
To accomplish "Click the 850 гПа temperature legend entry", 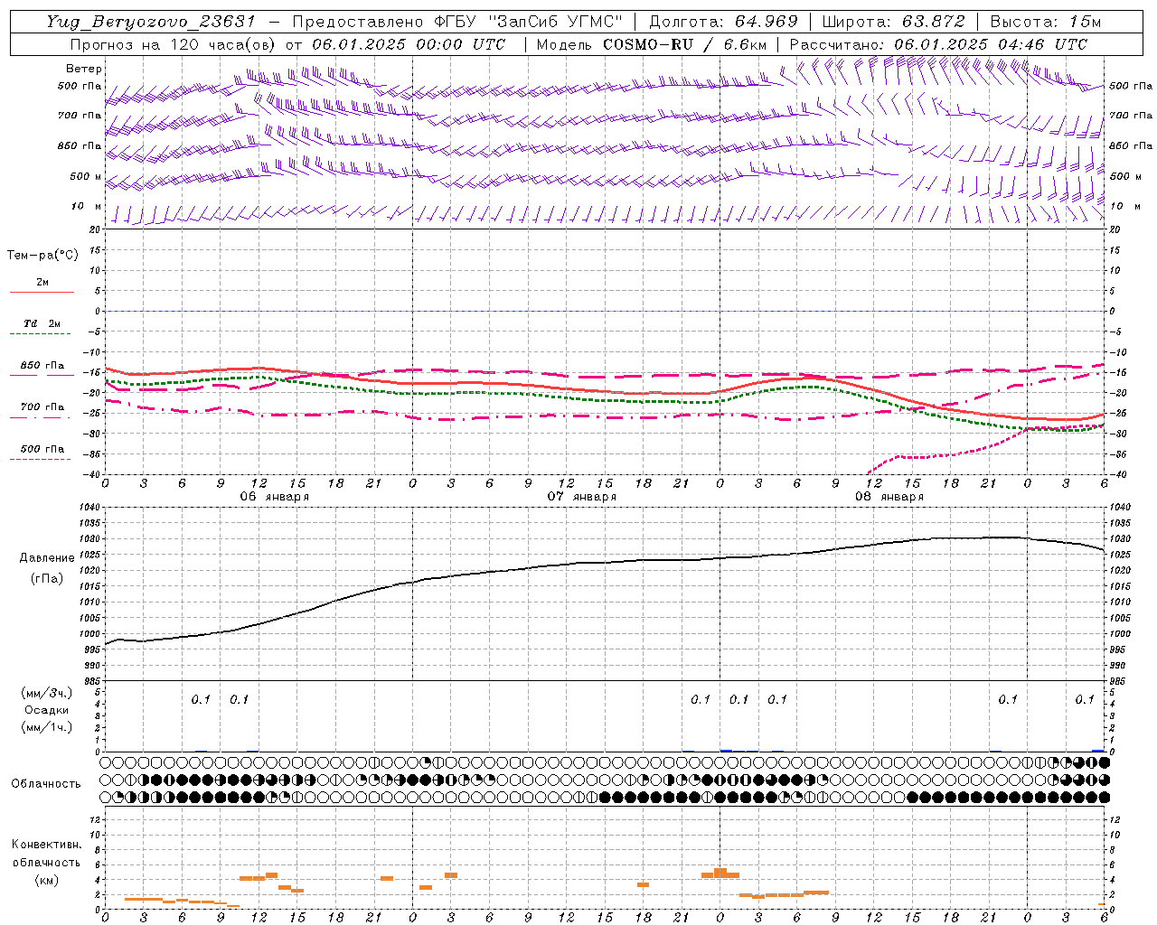I will (42, 366).
